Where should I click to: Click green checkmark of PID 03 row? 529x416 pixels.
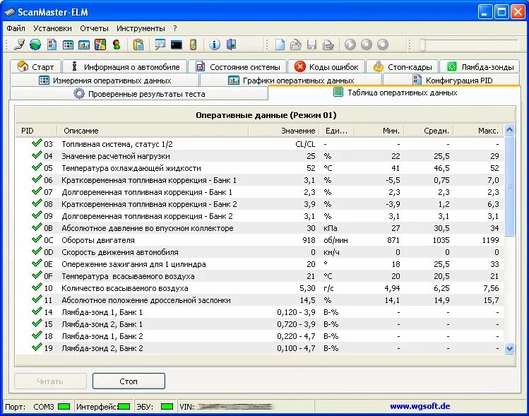point(37,143)
